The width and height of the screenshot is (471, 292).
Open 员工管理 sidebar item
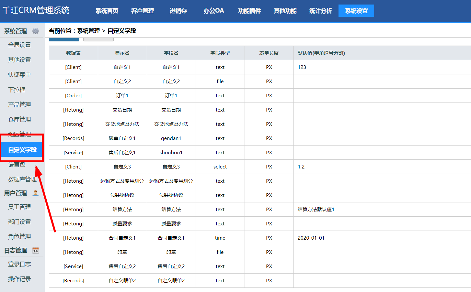pos(19,207)
